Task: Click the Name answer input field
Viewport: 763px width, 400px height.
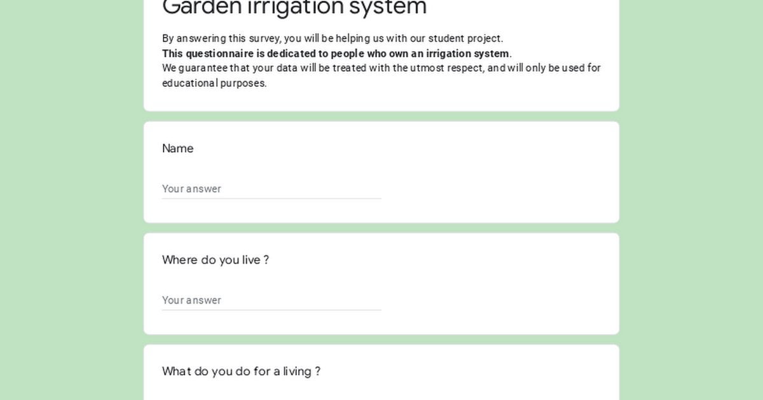Action: (x=272, y=189)
